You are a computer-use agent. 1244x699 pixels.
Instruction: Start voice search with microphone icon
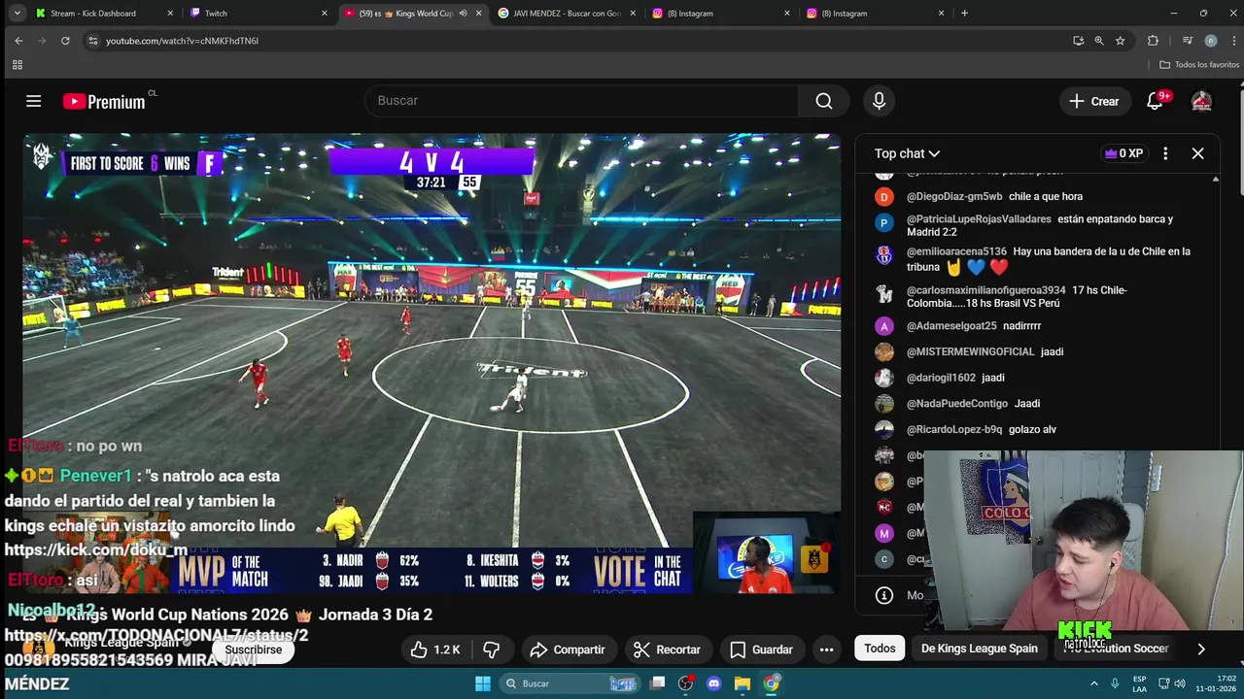[879, 101]
